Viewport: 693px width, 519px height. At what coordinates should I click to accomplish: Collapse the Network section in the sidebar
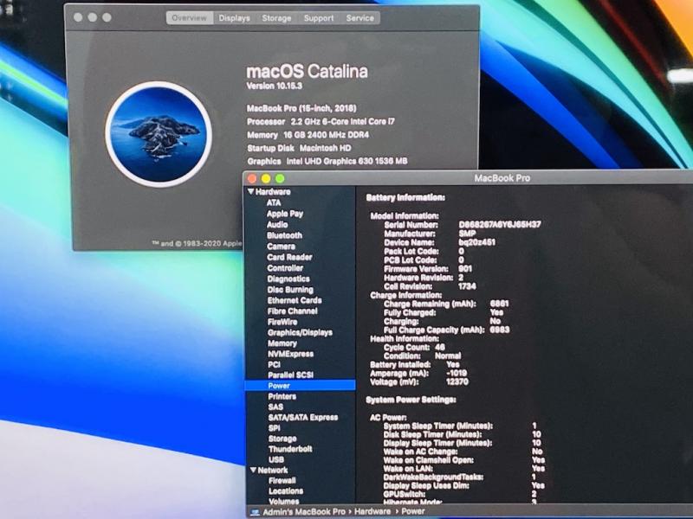click(253, 470)
